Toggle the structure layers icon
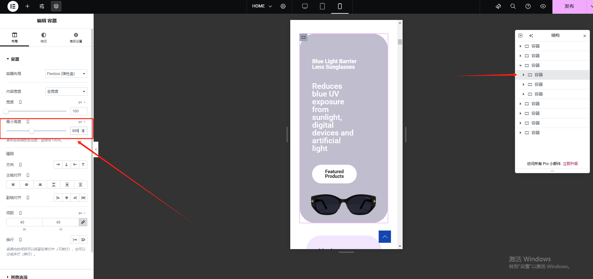The width and height of the screenshot is (593, 279). 56,6
